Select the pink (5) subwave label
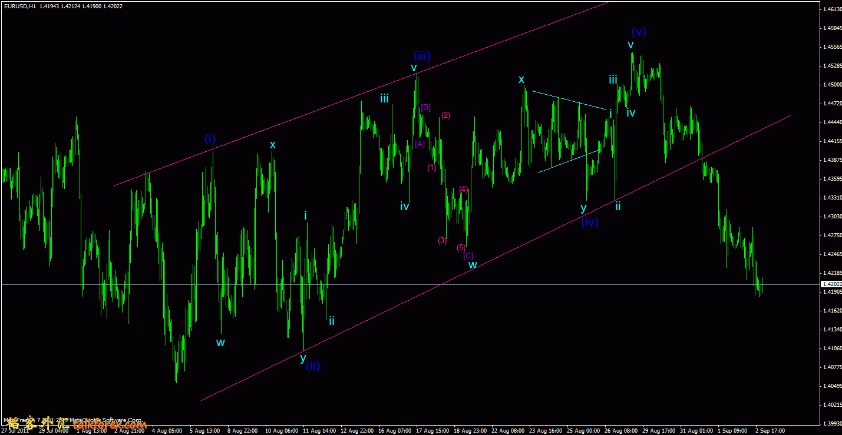This screenshot has width=842, height=435. [x=461, y=248]
